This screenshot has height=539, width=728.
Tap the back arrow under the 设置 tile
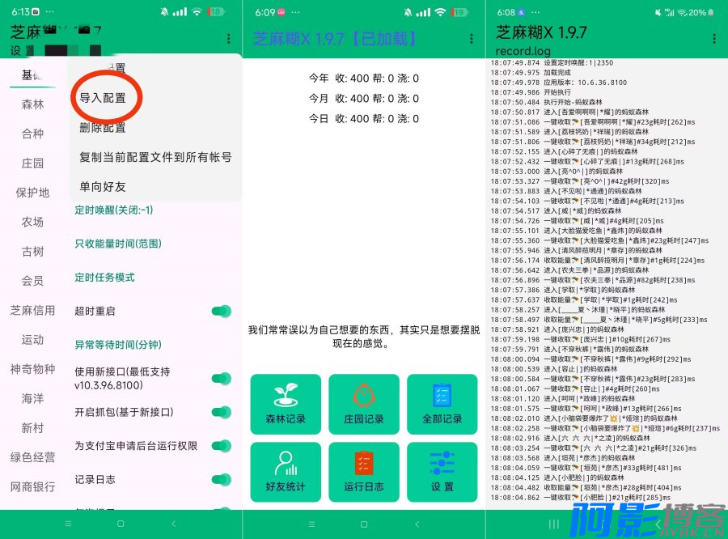[x=417, y=524]
